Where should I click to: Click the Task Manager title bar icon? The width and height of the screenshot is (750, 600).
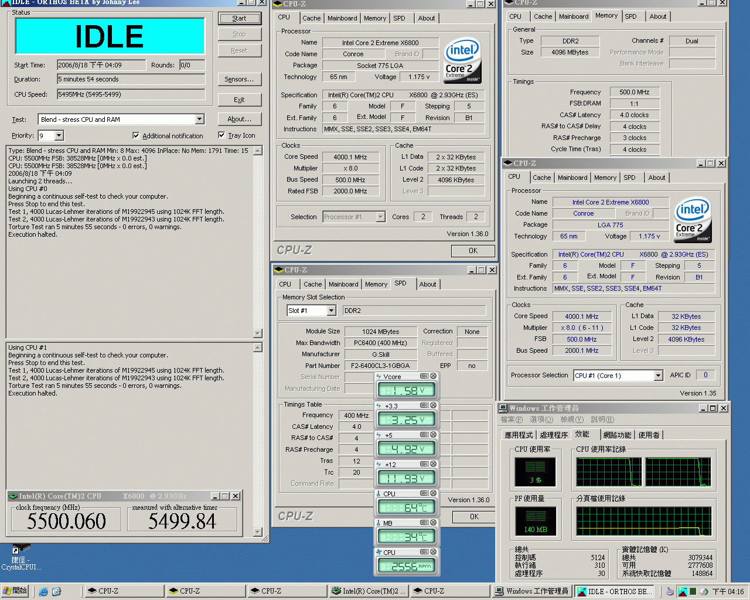(503, 408)
